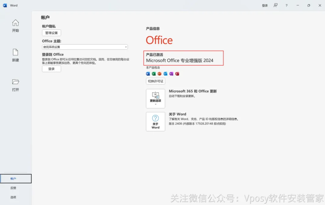Click the OneNote product icon
Viewport: 325px width, 205px height.
tap(171, 74)
